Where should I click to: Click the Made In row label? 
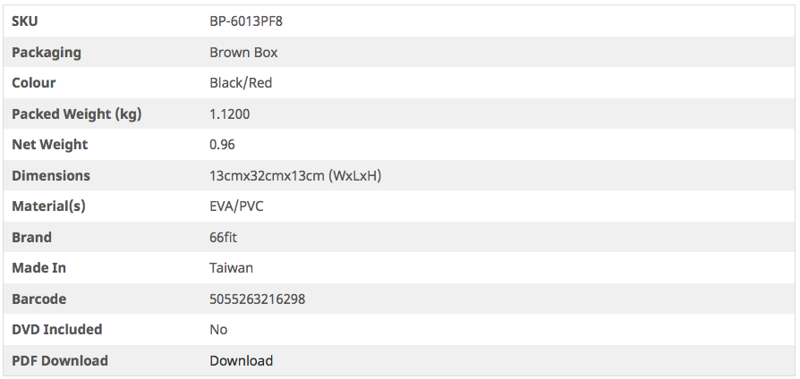[38, 268]
